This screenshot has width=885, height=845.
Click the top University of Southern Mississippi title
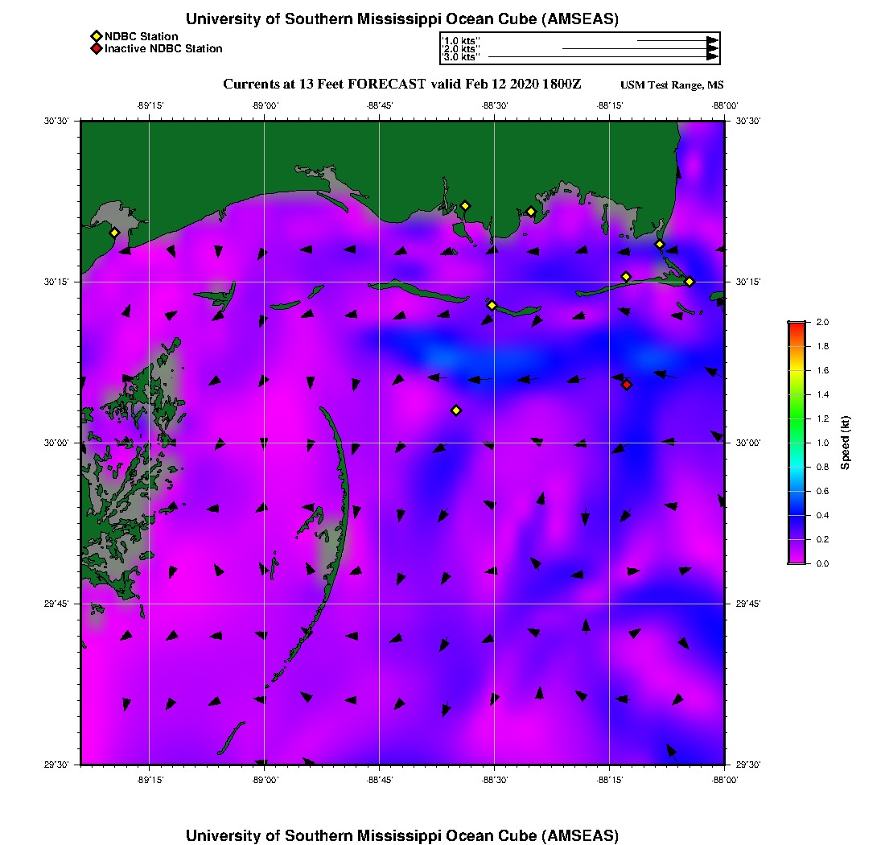(402, 19)
